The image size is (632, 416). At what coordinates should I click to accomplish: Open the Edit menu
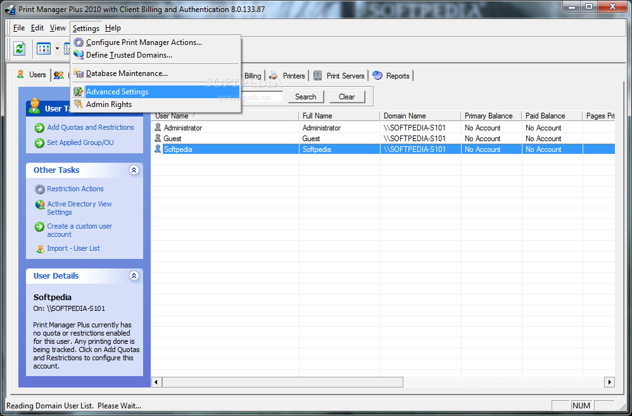click(x=37, y=28)
